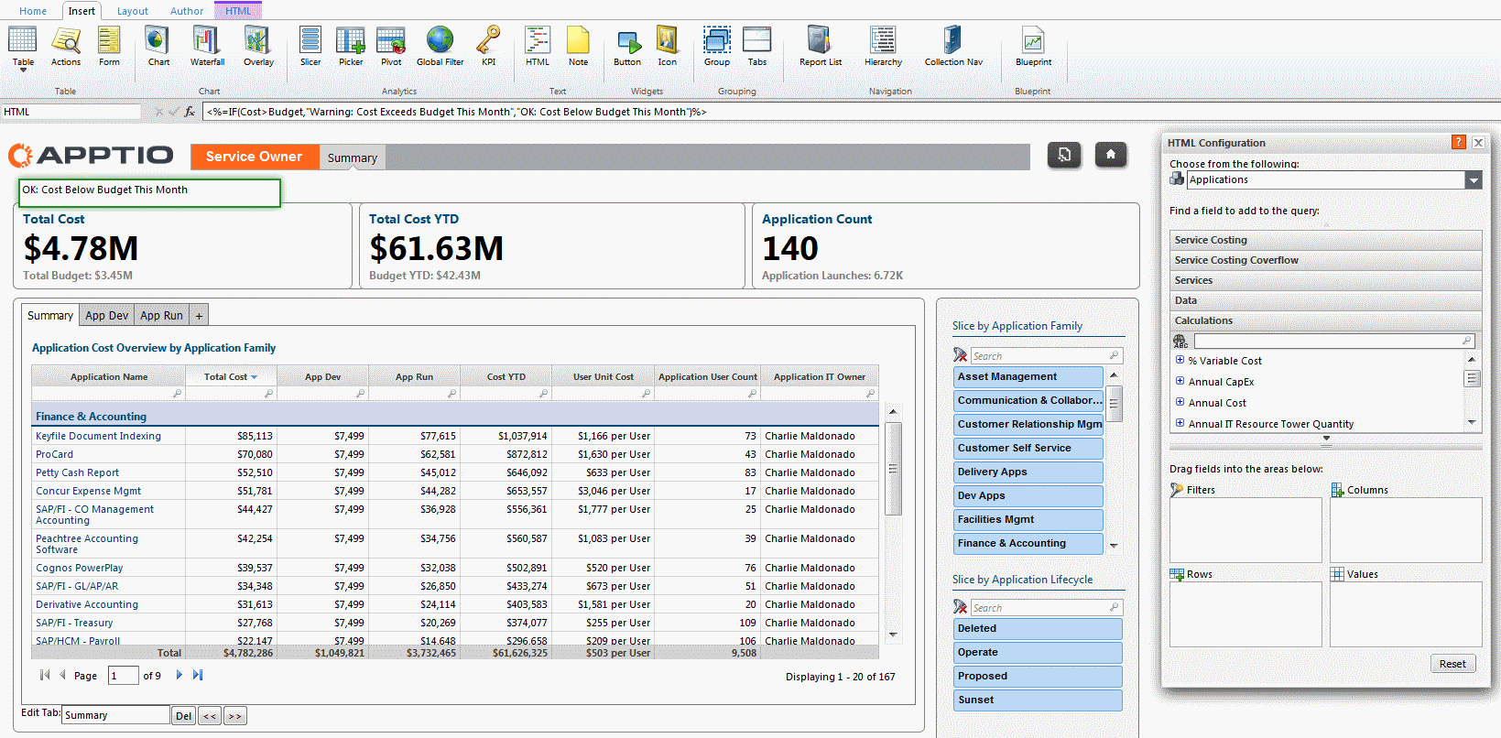Open the App Dev tab
1501x738 pixels.
[106, 315]
